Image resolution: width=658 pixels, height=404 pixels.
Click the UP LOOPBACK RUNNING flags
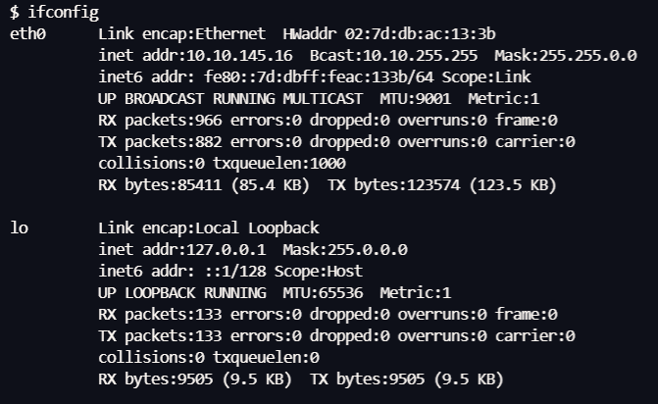point(183,292)
